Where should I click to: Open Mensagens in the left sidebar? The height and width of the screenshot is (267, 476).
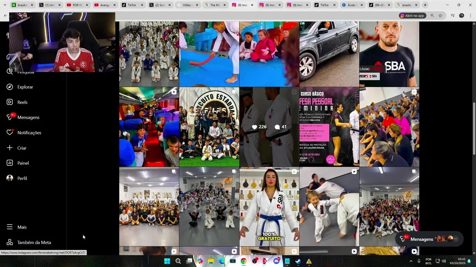click(23, 117)
